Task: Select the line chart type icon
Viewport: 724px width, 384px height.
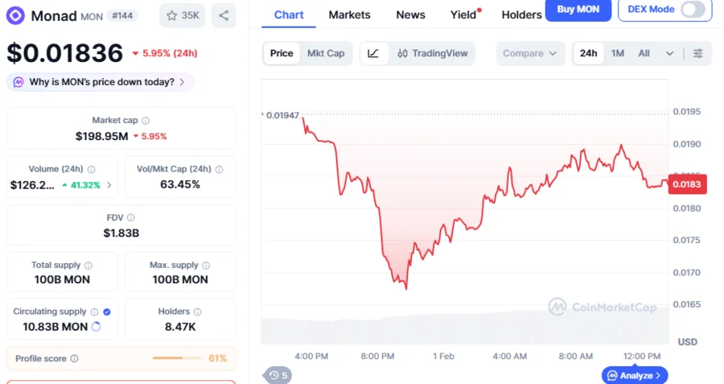Action: pyautogui.click(x=373, y=53)
